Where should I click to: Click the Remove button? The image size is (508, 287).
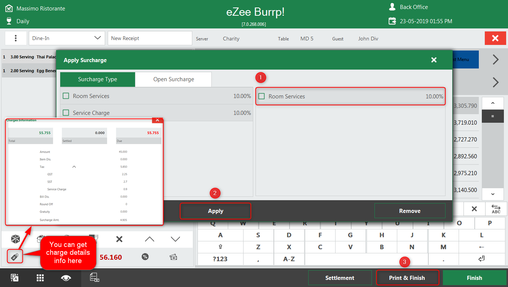pos(410,211)
